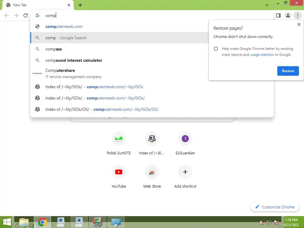Click the first computer window taskbar icon
This screenshot has height=228, width=304.
[x=61, y=222]
